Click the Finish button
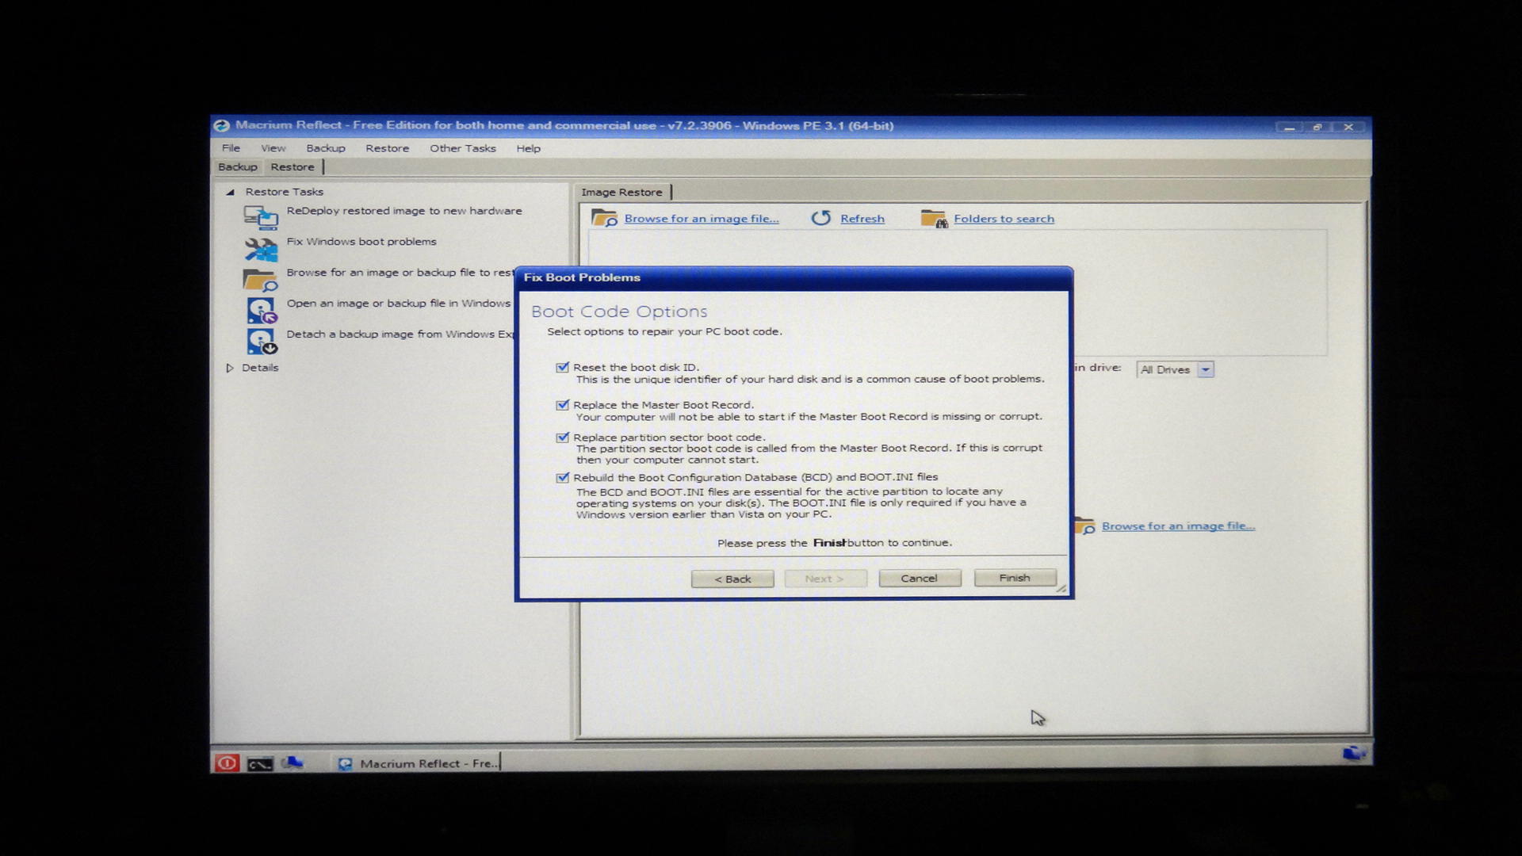The width and height of the screenshot is (1522, 856). (1015, 578)
